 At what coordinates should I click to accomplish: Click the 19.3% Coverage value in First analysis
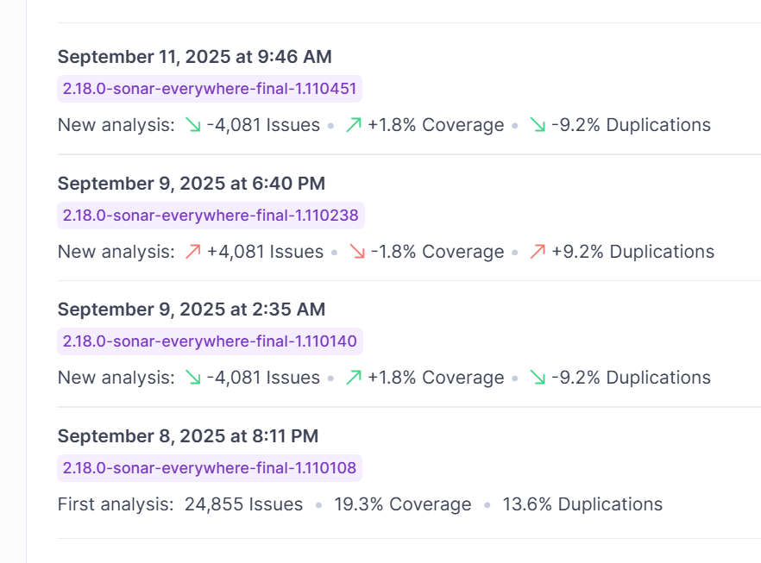(x=403, y=504)
